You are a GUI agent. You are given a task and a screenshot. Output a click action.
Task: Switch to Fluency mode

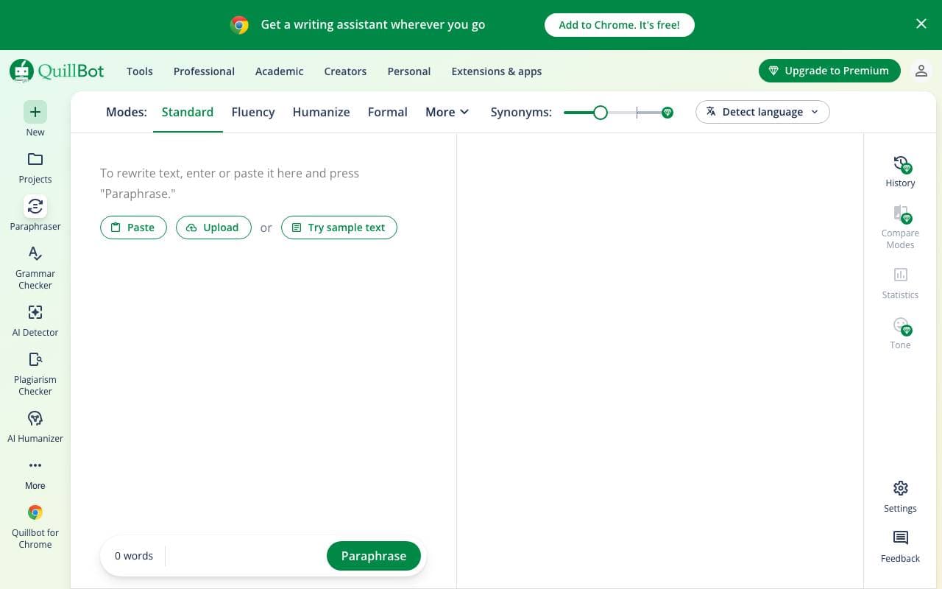(x=253, y=112)
